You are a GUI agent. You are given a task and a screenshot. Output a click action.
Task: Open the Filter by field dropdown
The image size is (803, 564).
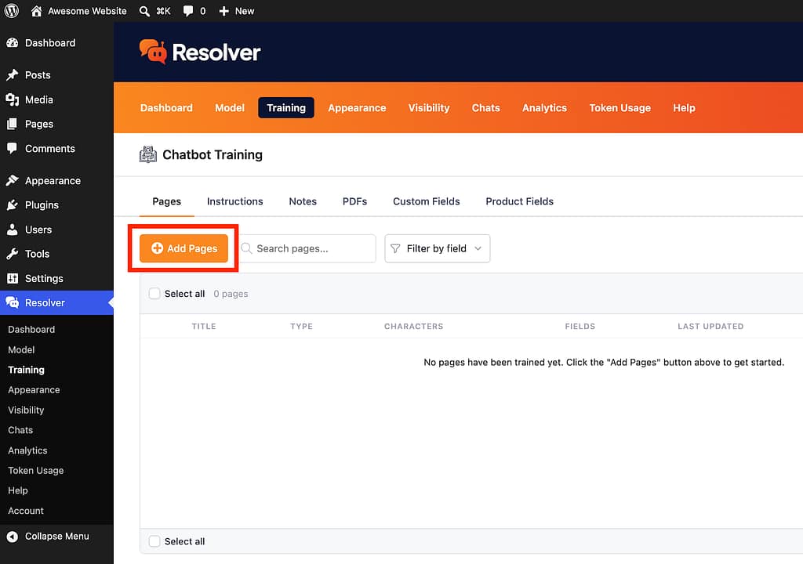tap(438, 249)
